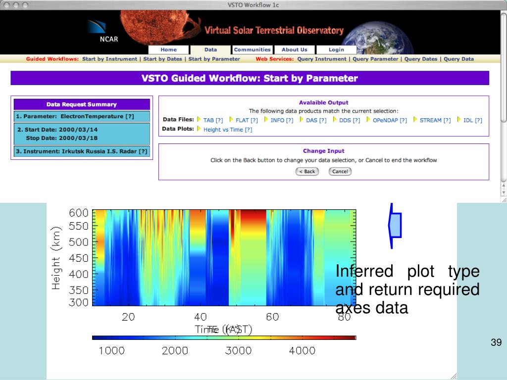Open help [?] for ElectronTemperature parameter

point(130,116)
